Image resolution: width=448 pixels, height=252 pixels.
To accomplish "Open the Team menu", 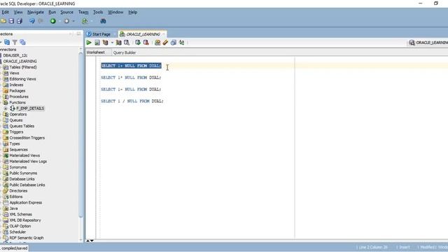I will tap(83, 12).
